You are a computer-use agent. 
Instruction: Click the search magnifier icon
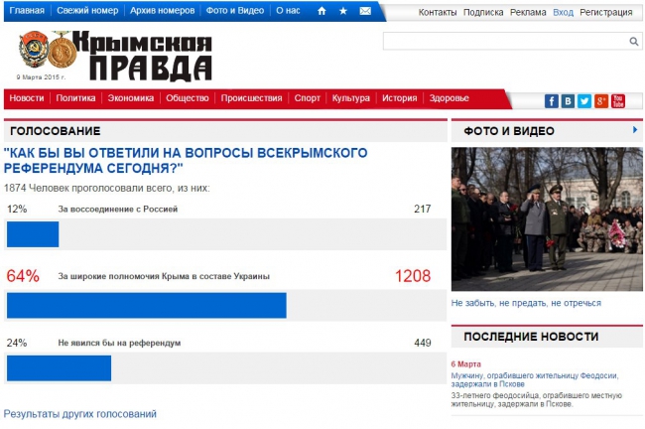[634, 41]
